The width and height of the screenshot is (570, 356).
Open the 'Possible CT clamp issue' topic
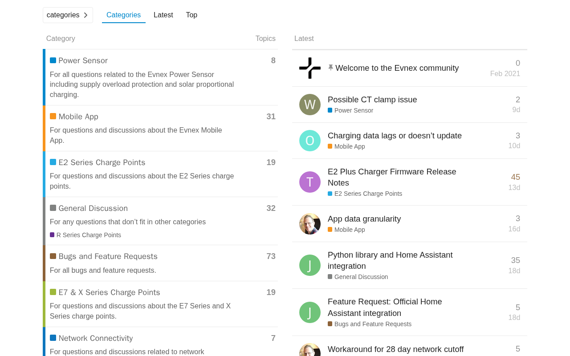tap(372, 100)
